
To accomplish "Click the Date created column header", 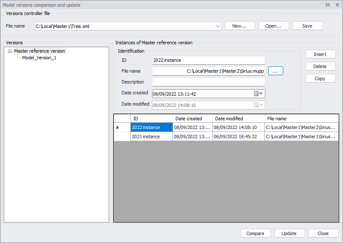I will (193, 119).
